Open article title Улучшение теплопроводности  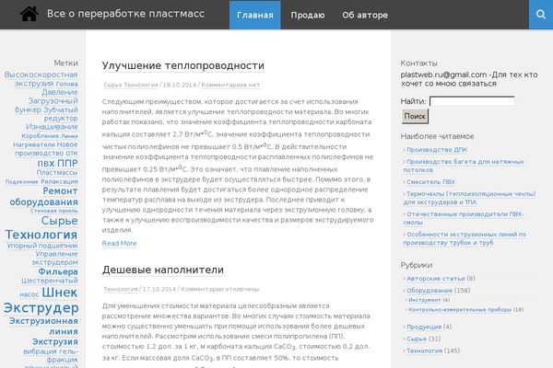183,65
